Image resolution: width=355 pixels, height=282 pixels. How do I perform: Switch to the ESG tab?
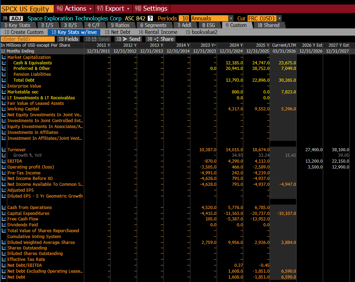[x=209, y=25]
